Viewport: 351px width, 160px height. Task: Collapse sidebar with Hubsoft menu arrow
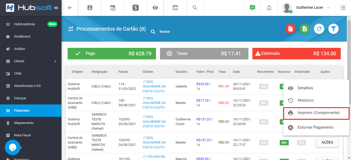coord(56,8)
